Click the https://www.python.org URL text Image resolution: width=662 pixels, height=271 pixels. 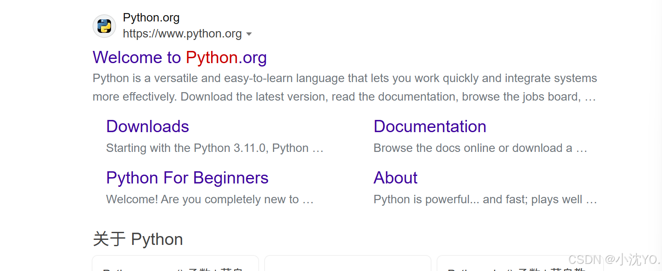(x=182, y=34)
